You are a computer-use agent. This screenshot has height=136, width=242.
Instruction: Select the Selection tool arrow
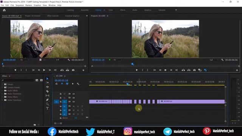click(47, 79)
